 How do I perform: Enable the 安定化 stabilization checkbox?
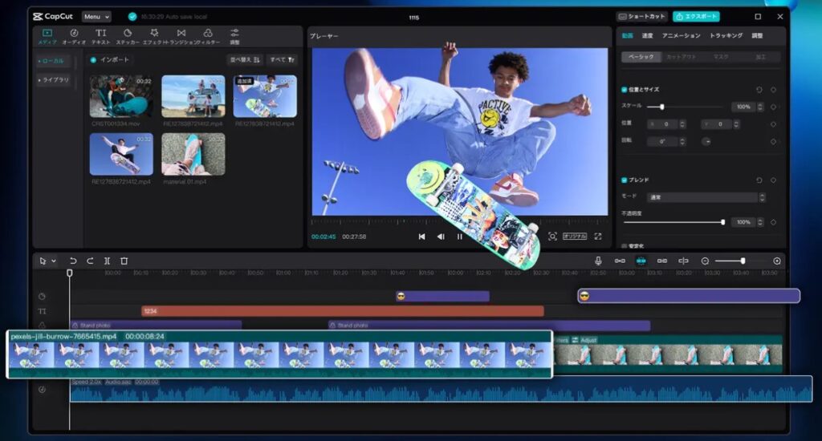click(625, 245)
